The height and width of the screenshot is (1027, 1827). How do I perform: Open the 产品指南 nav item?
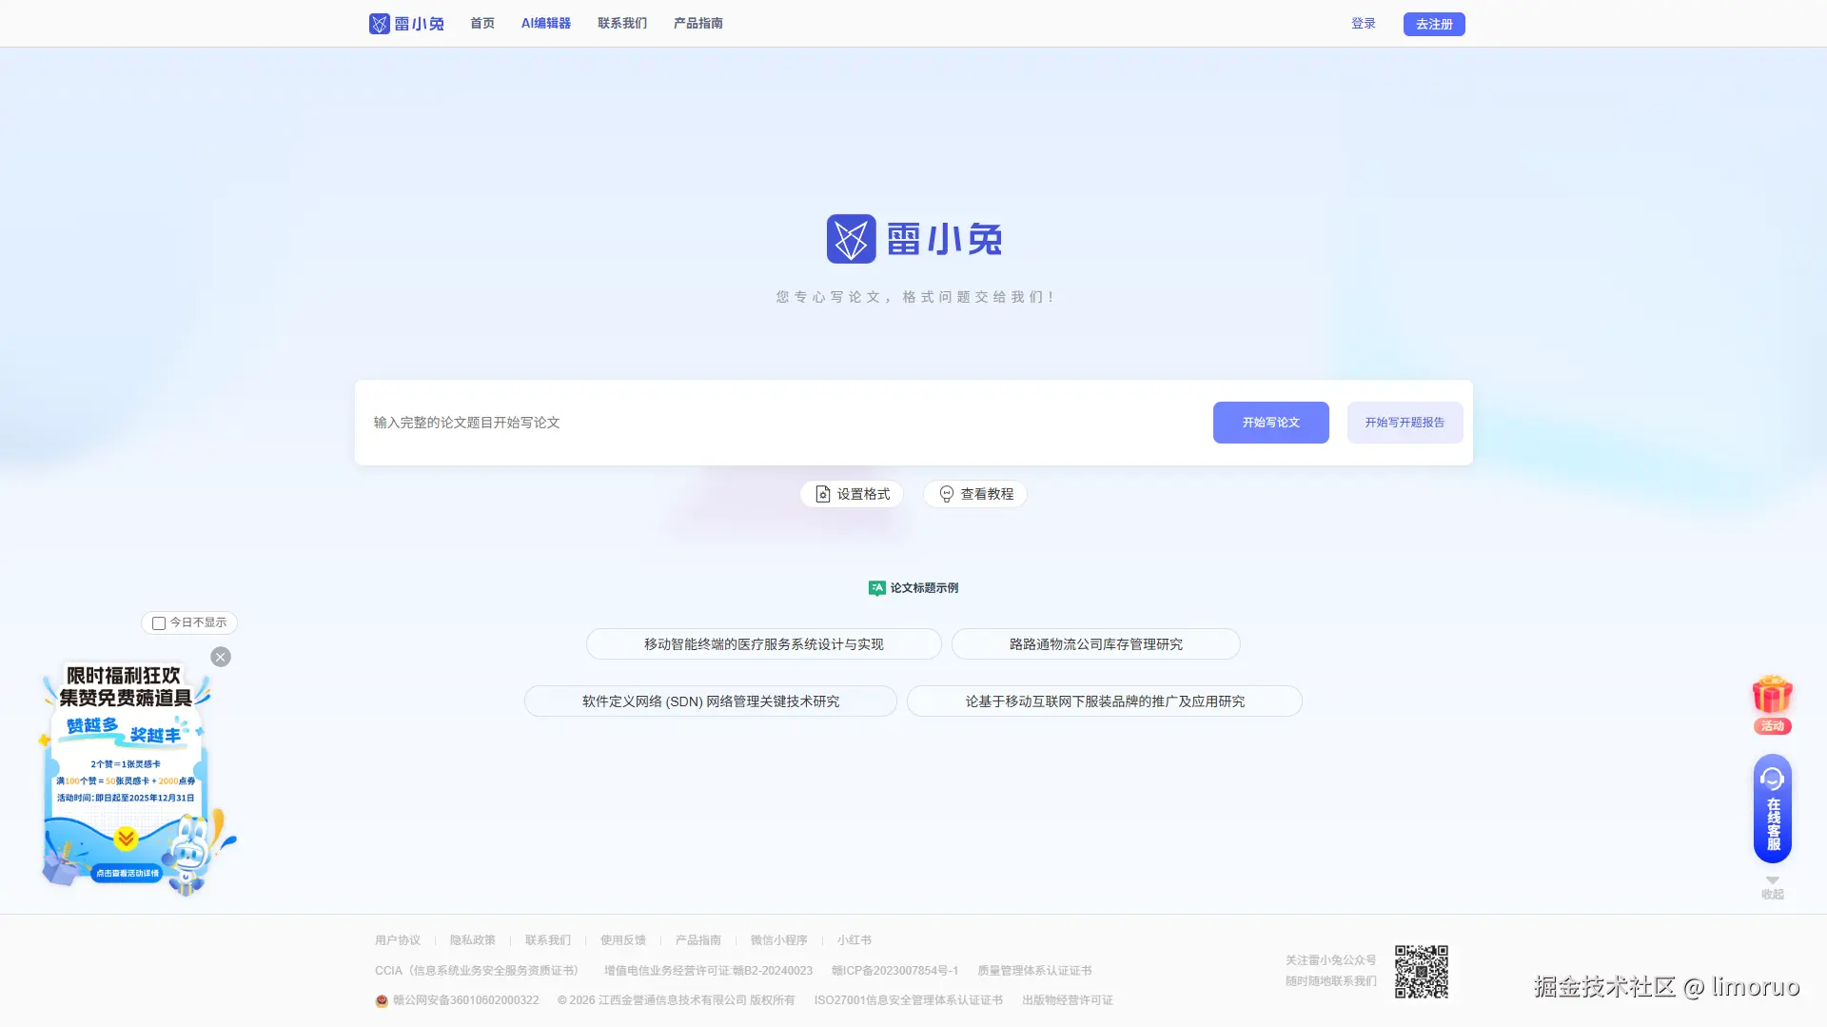pos(697,23)
